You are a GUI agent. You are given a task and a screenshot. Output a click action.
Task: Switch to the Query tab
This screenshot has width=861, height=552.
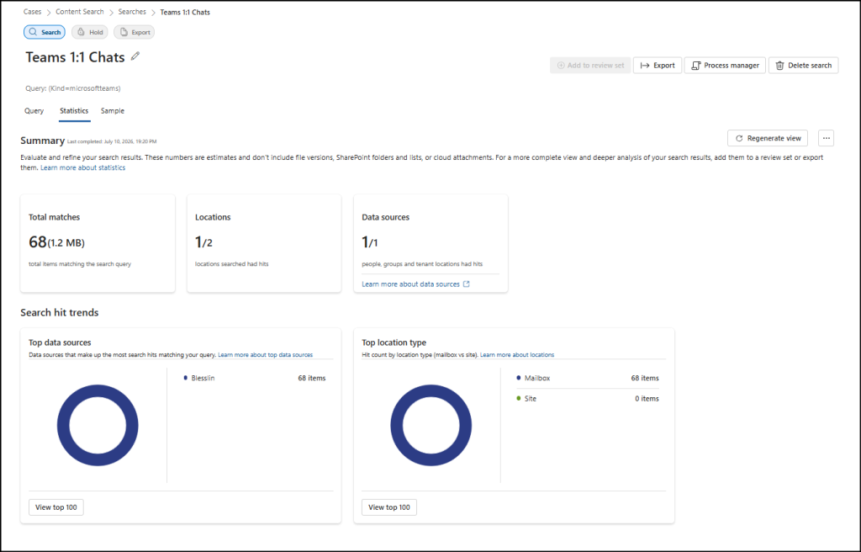[x=34, y=111]
